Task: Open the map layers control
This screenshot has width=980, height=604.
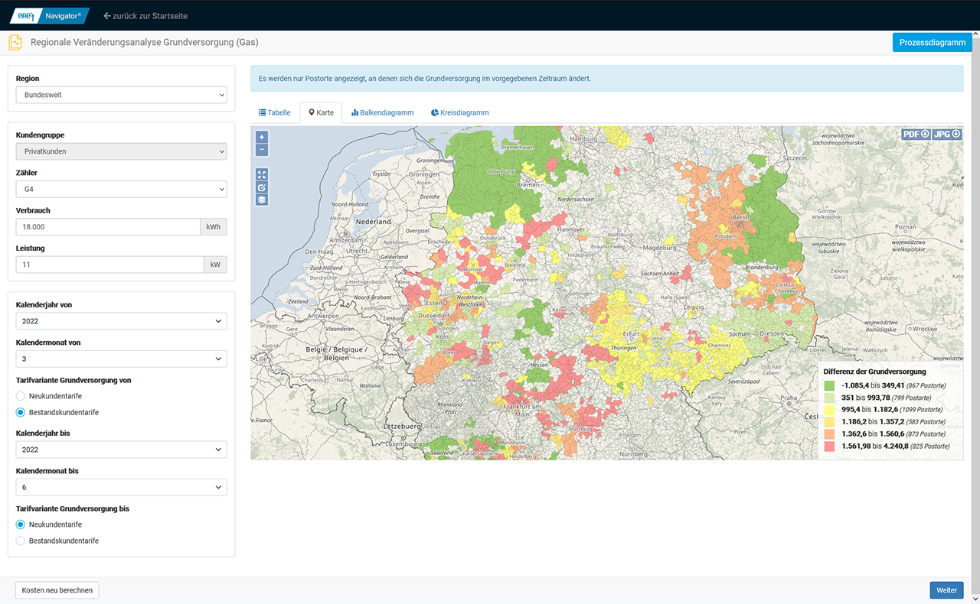Action: tap(263, 200)
